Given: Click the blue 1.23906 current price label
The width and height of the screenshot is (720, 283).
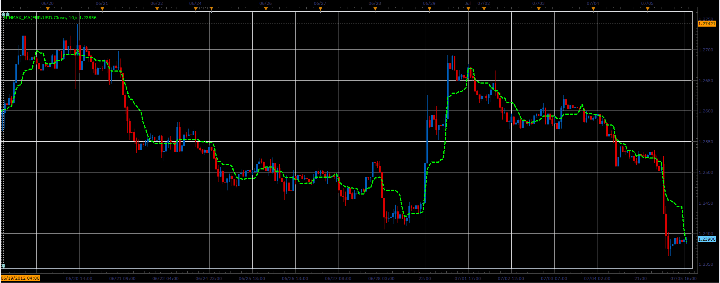Looking at the screenshot, I should (706, 239).
